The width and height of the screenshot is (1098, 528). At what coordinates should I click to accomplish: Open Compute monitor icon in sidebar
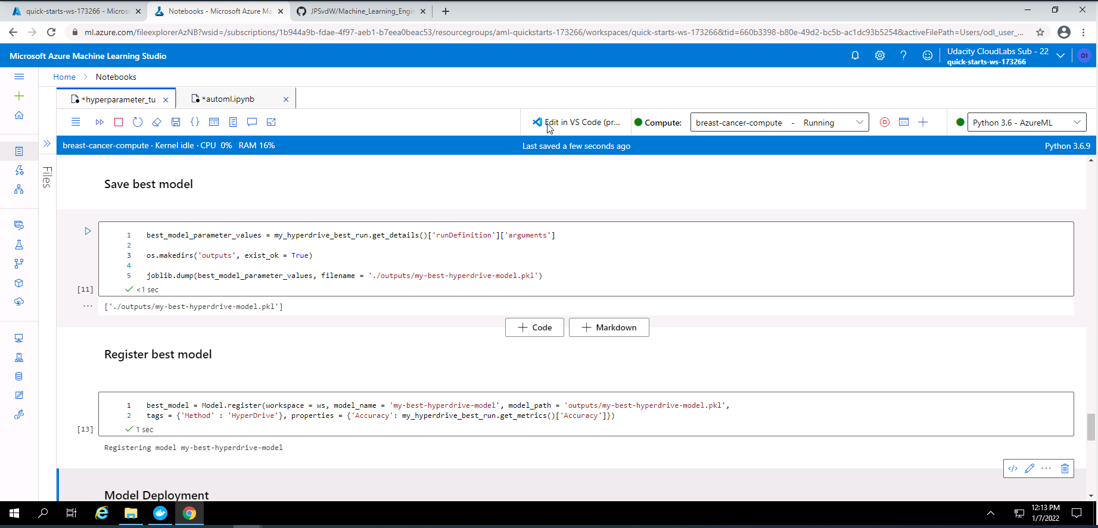click(x=19, y=338)
